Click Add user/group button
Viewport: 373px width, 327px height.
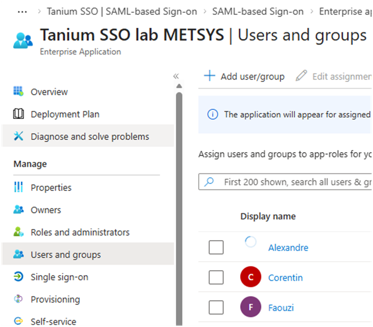[x=244, y=76]
